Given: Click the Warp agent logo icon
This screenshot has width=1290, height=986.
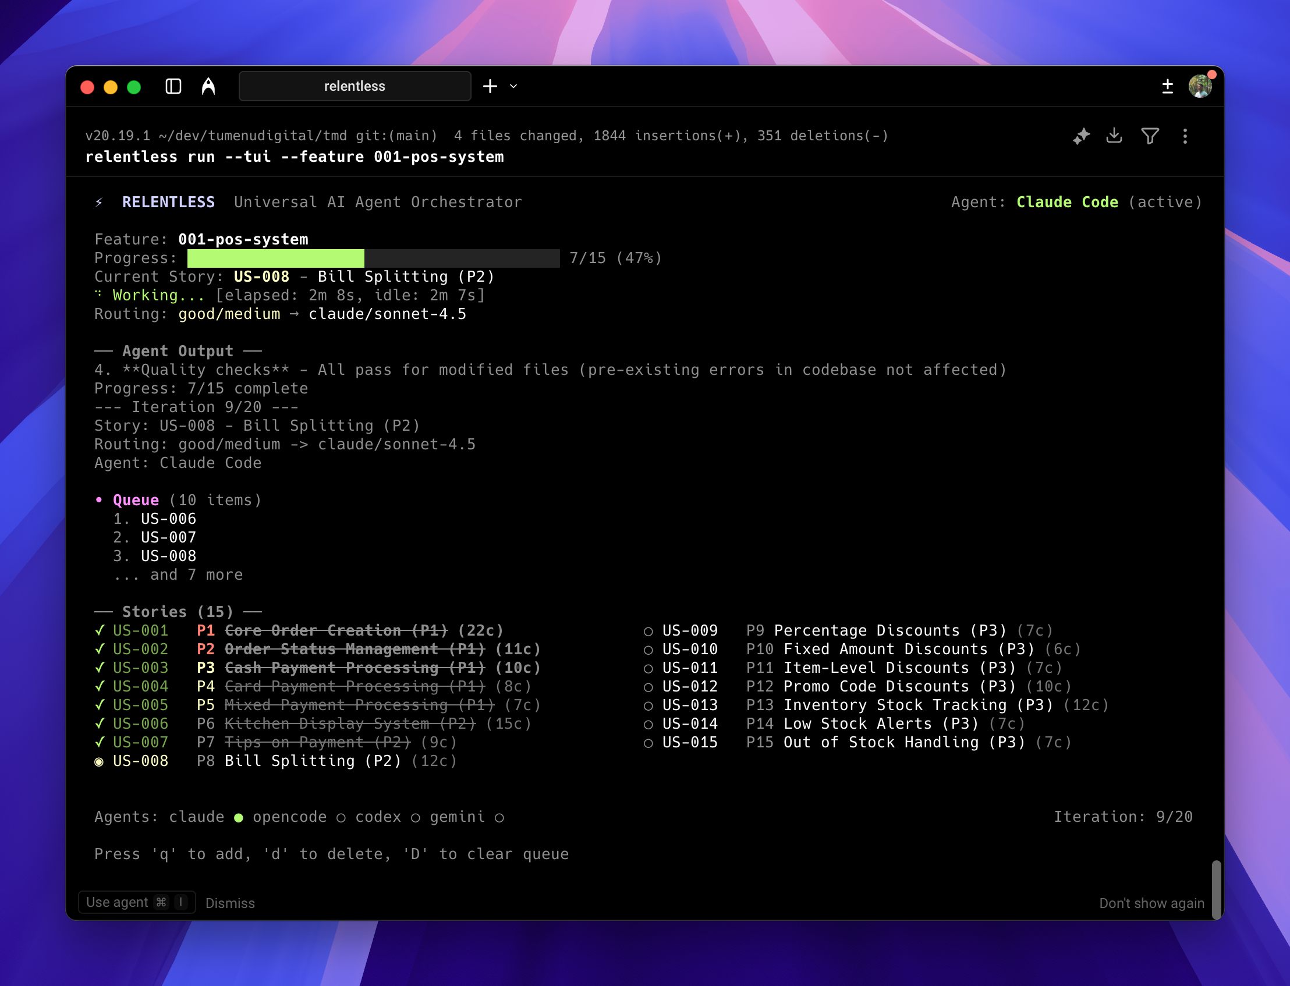Looking at the screenshot, I should [208, 86].
